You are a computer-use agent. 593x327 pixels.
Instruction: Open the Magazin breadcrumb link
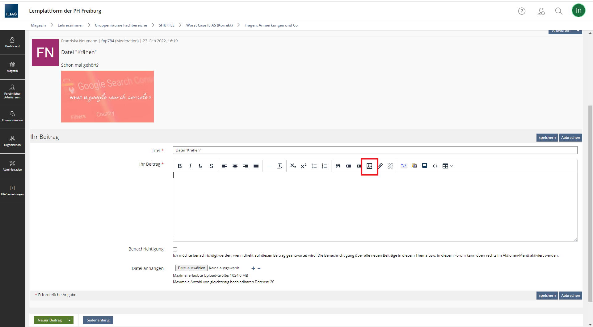tap(38, 25)
